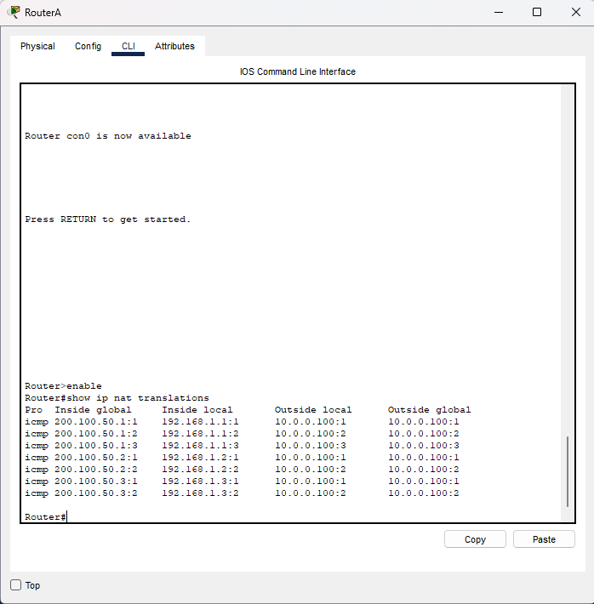This screenshot has width=594, height=604.
Task: Open the Config tab
Action: pos(88,46)
